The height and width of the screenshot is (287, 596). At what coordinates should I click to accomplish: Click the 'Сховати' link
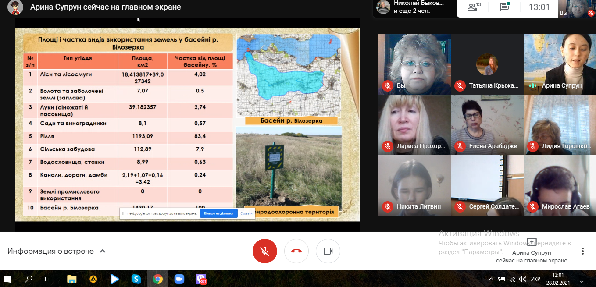click(x=246, y=213)
